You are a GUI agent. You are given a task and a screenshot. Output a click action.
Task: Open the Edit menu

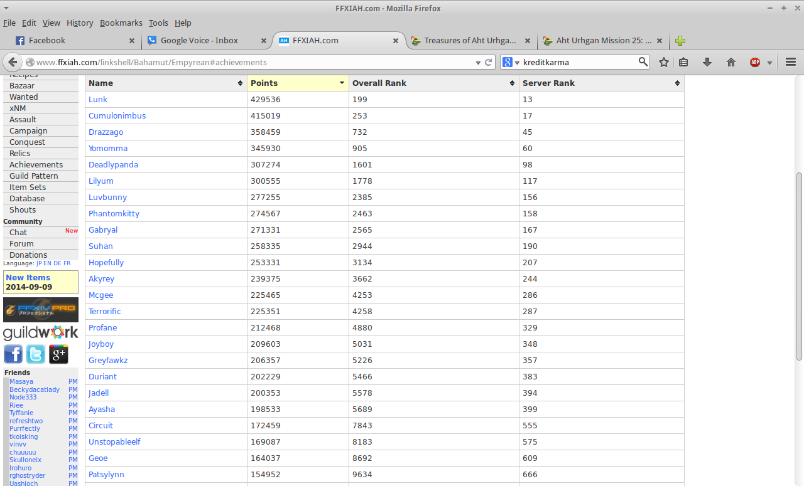coord(29,23)
